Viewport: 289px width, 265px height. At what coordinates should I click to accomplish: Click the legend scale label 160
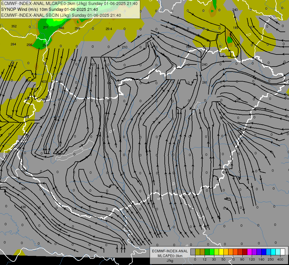(261, 259)
